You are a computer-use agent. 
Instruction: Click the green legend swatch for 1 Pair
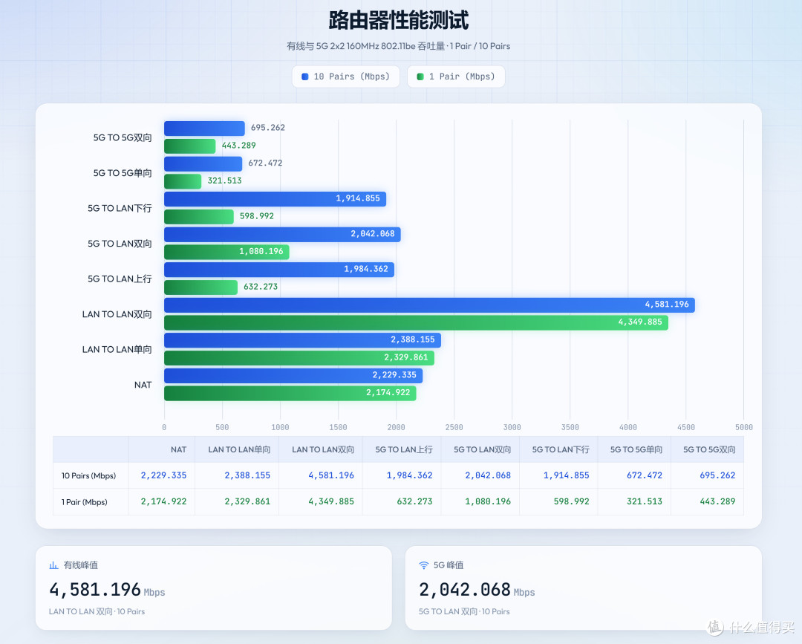(420, 77)
